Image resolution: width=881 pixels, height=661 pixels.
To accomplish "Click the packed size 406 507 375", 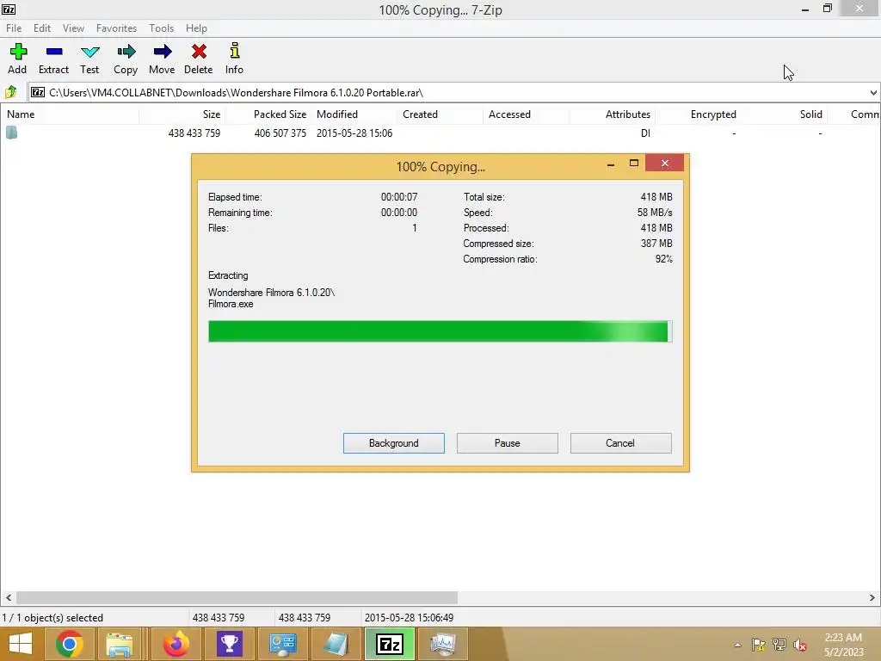I will (280, 133).
